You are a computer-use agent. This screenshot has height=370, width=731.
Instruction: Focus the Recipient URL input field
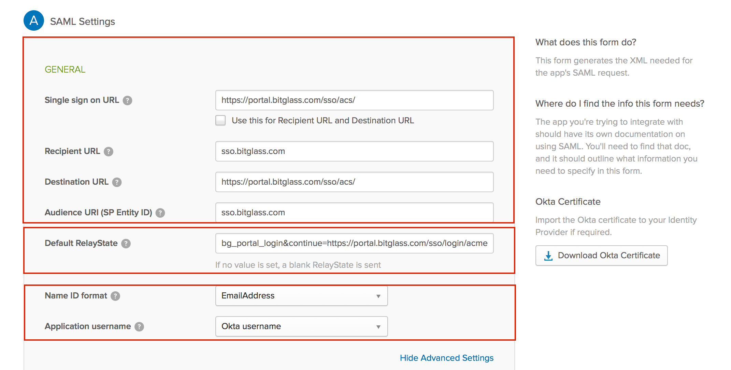coord(355,151)
